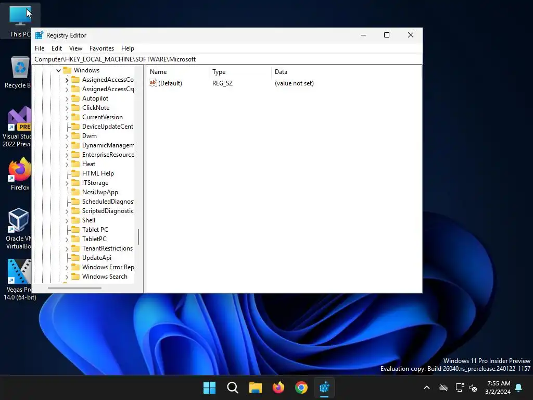The height and width of the screenshot is (400, 533).
Task: Select the DynamicManagem key
Action: tap(108, 145)
